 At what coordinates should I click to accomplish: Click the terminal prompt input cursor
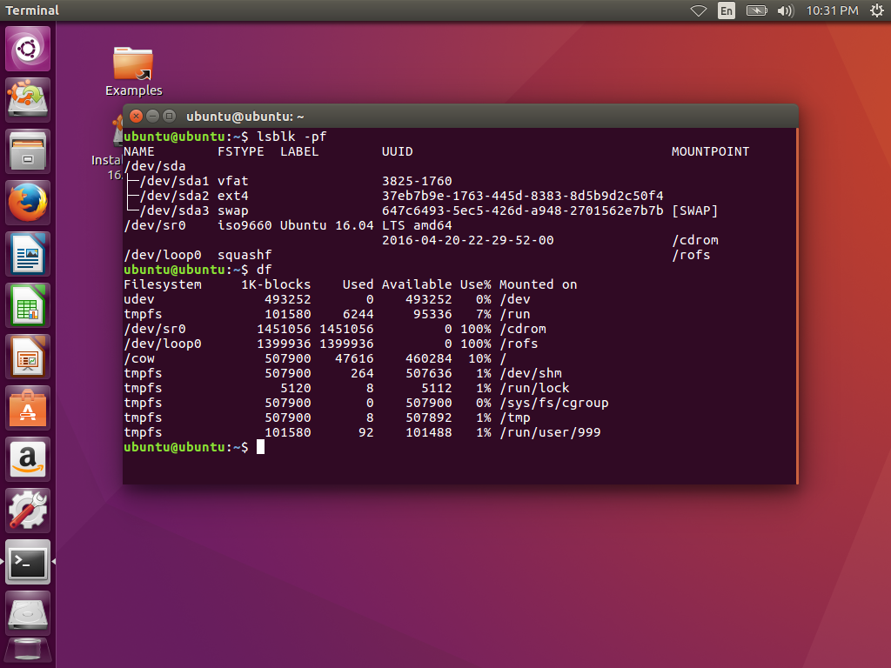click(x=260, y=447)
